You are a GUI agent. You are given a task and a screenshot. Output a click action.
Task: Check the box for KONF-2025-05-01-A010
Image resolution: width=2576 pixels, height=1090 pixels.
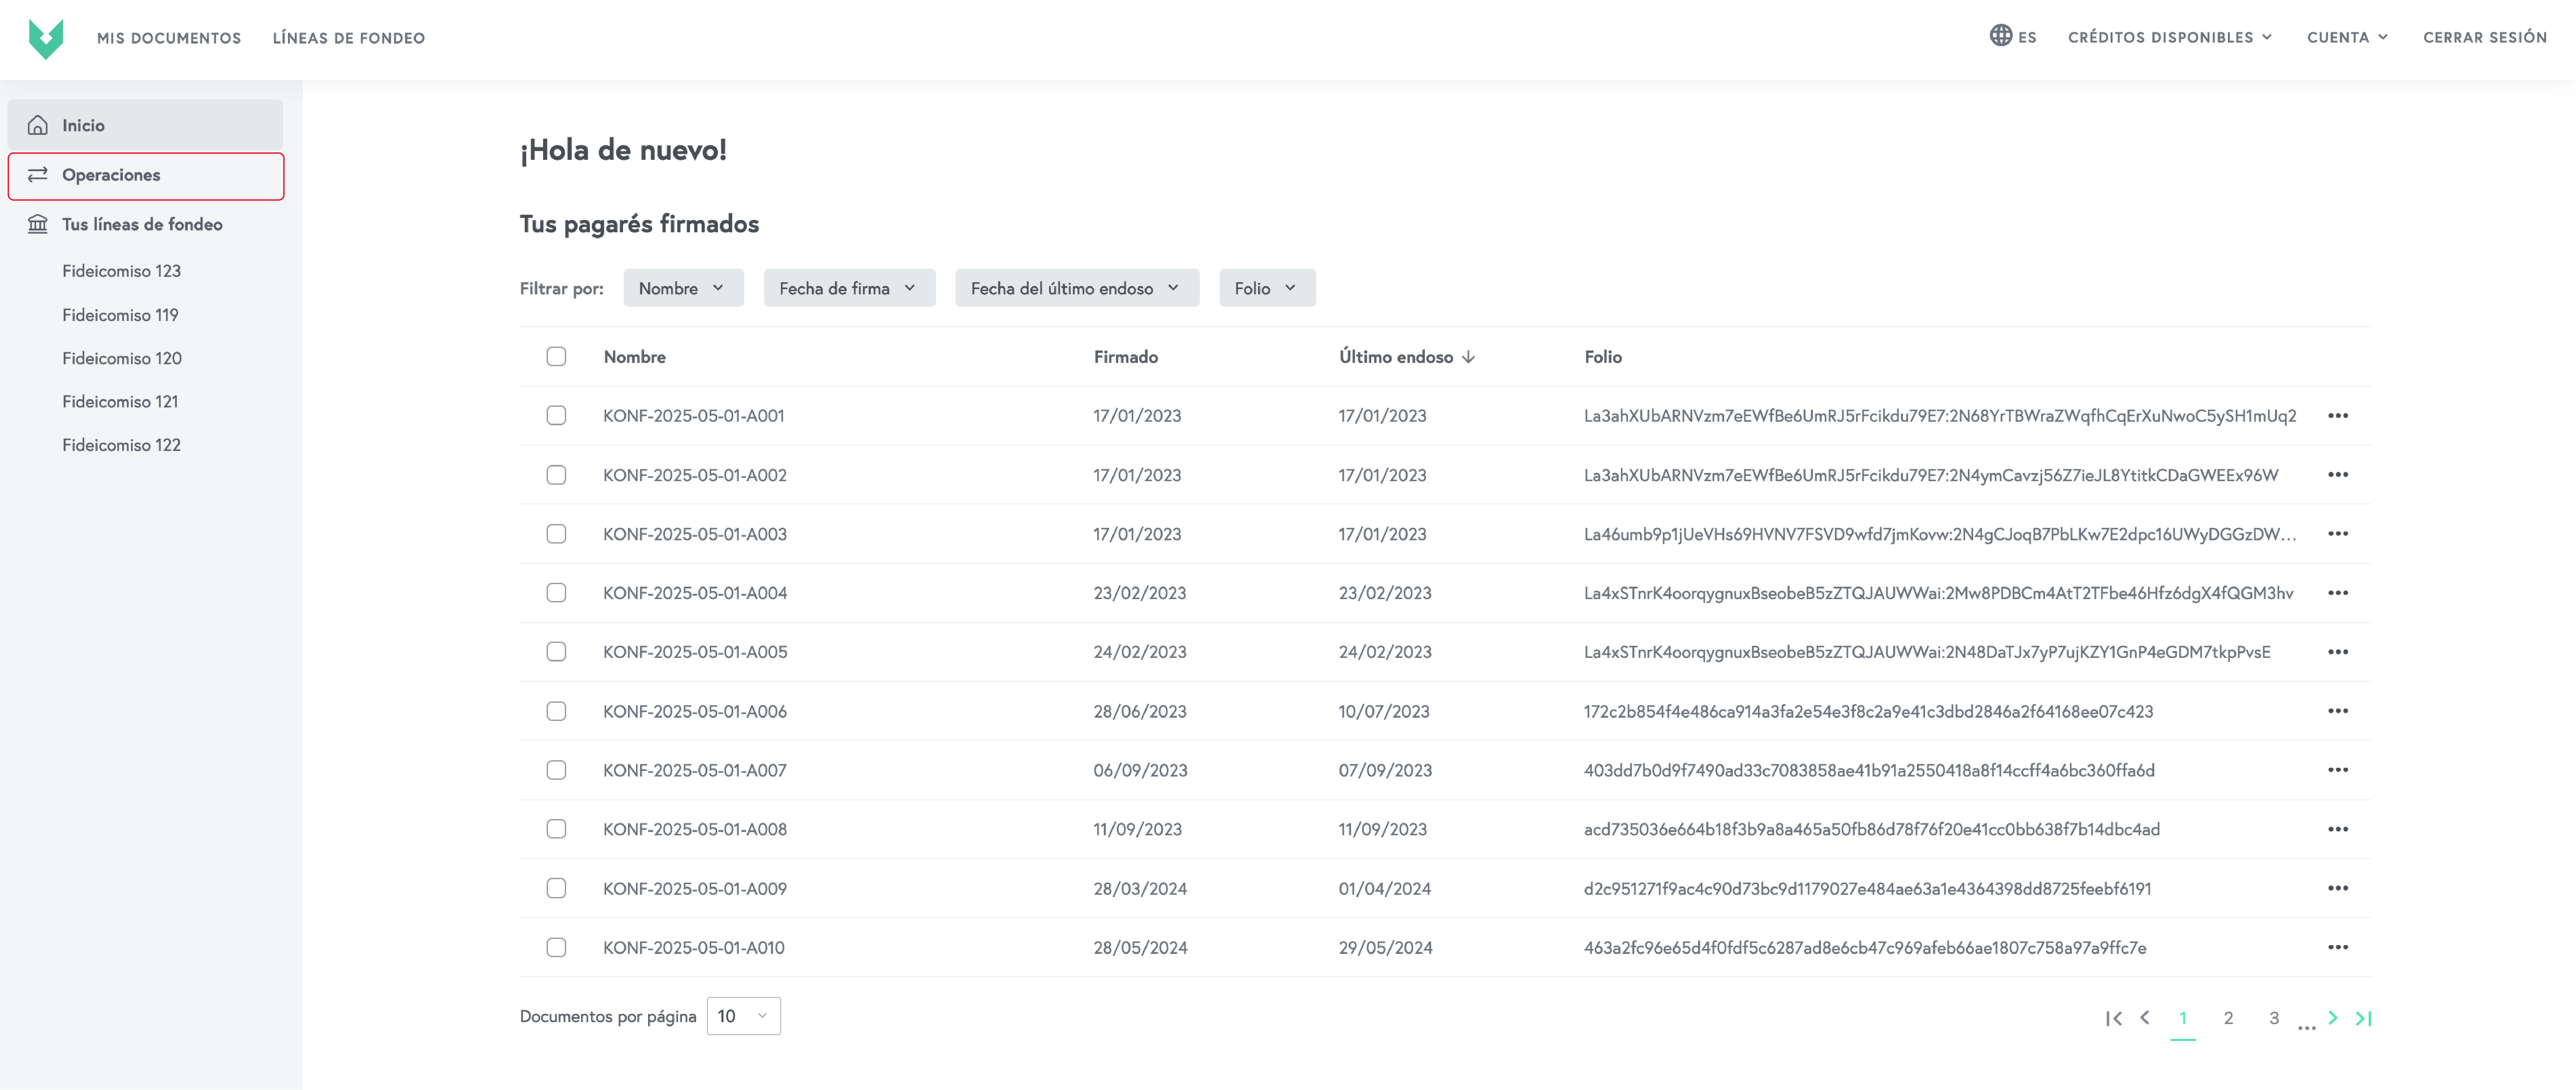point(556,947)
